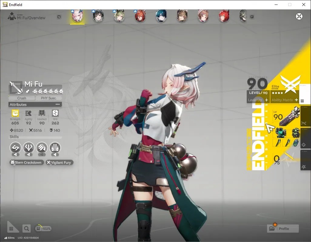Select the pink-haired Mi Fu operator portrait
The image size is (311, 242).
77,16
